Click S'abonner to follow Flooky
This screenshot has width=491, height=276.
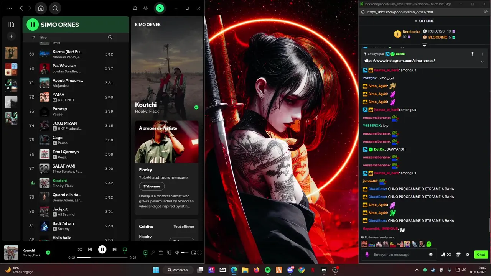coord(152,186)
